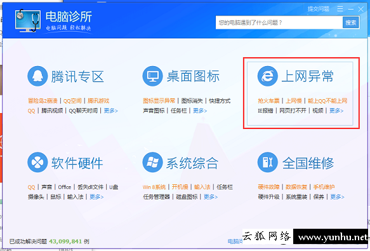Click the Windows logo icon for 系统综合
Screen dimensions: 370x251
[x=152, y=163]
